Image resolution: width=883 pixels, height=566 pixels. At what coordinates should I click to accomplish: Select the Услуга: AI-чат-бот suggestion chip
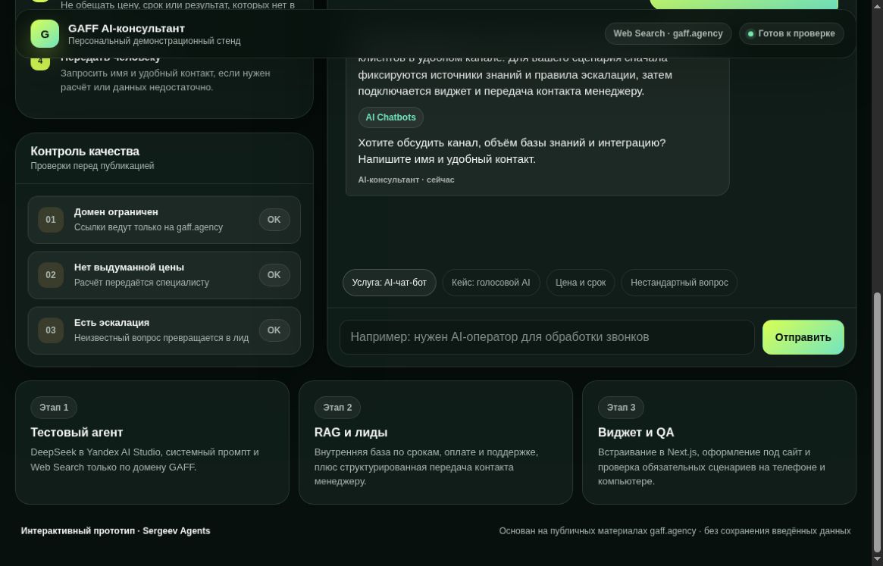(389, 283)
